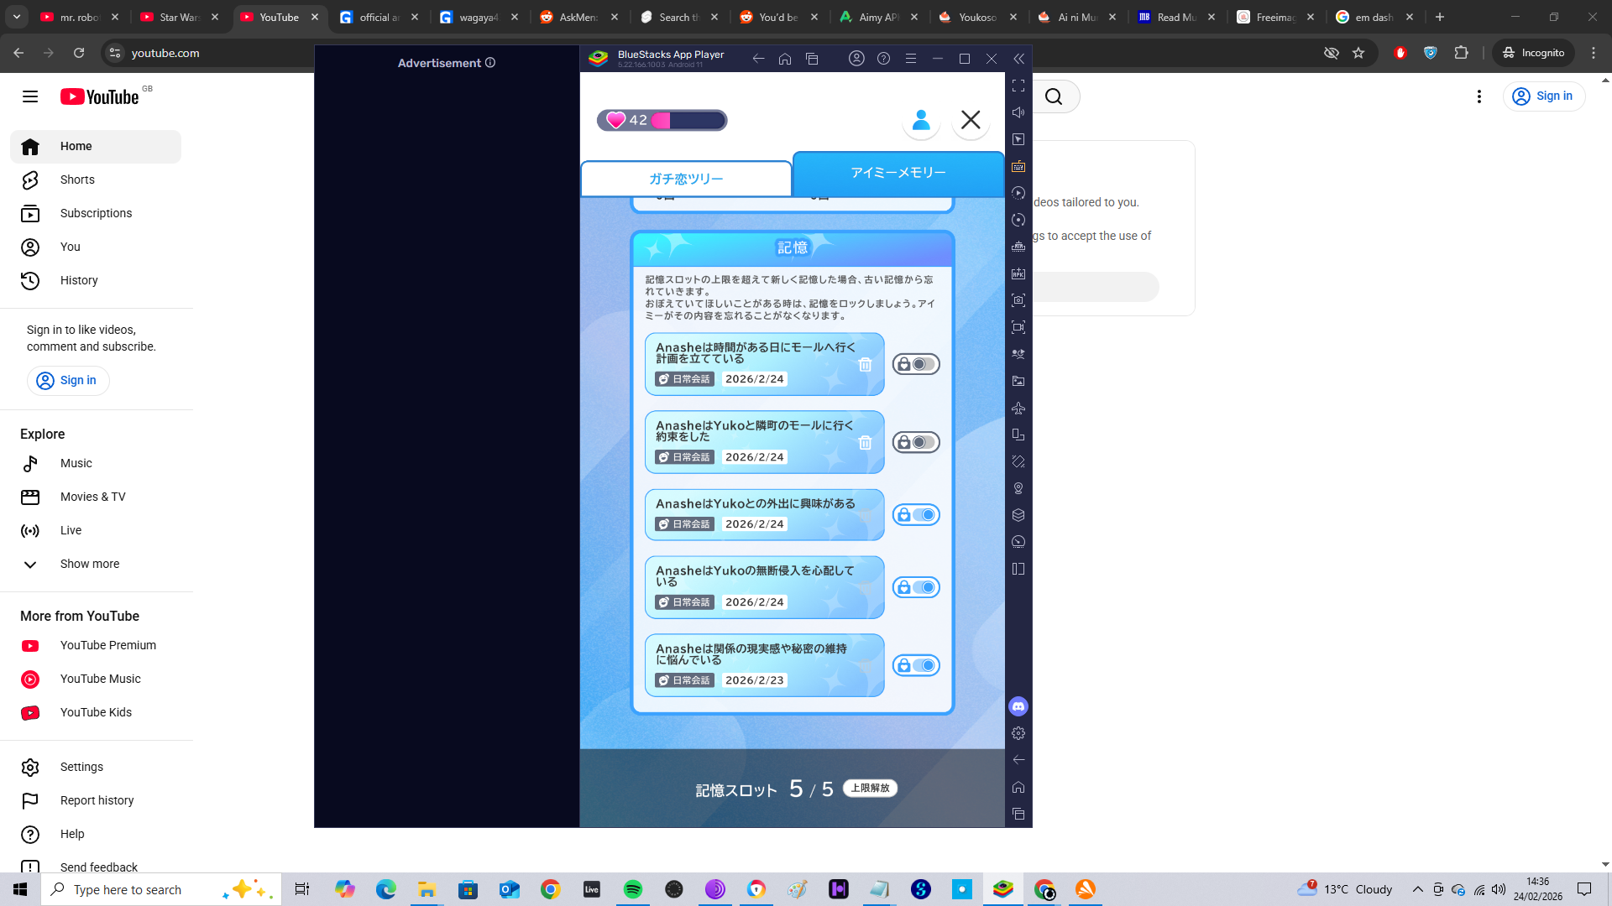This screenshot has width=1612, height=906.
Task: Unlock the 2026/2/23 memory toggle
Action: coord(916,665)
